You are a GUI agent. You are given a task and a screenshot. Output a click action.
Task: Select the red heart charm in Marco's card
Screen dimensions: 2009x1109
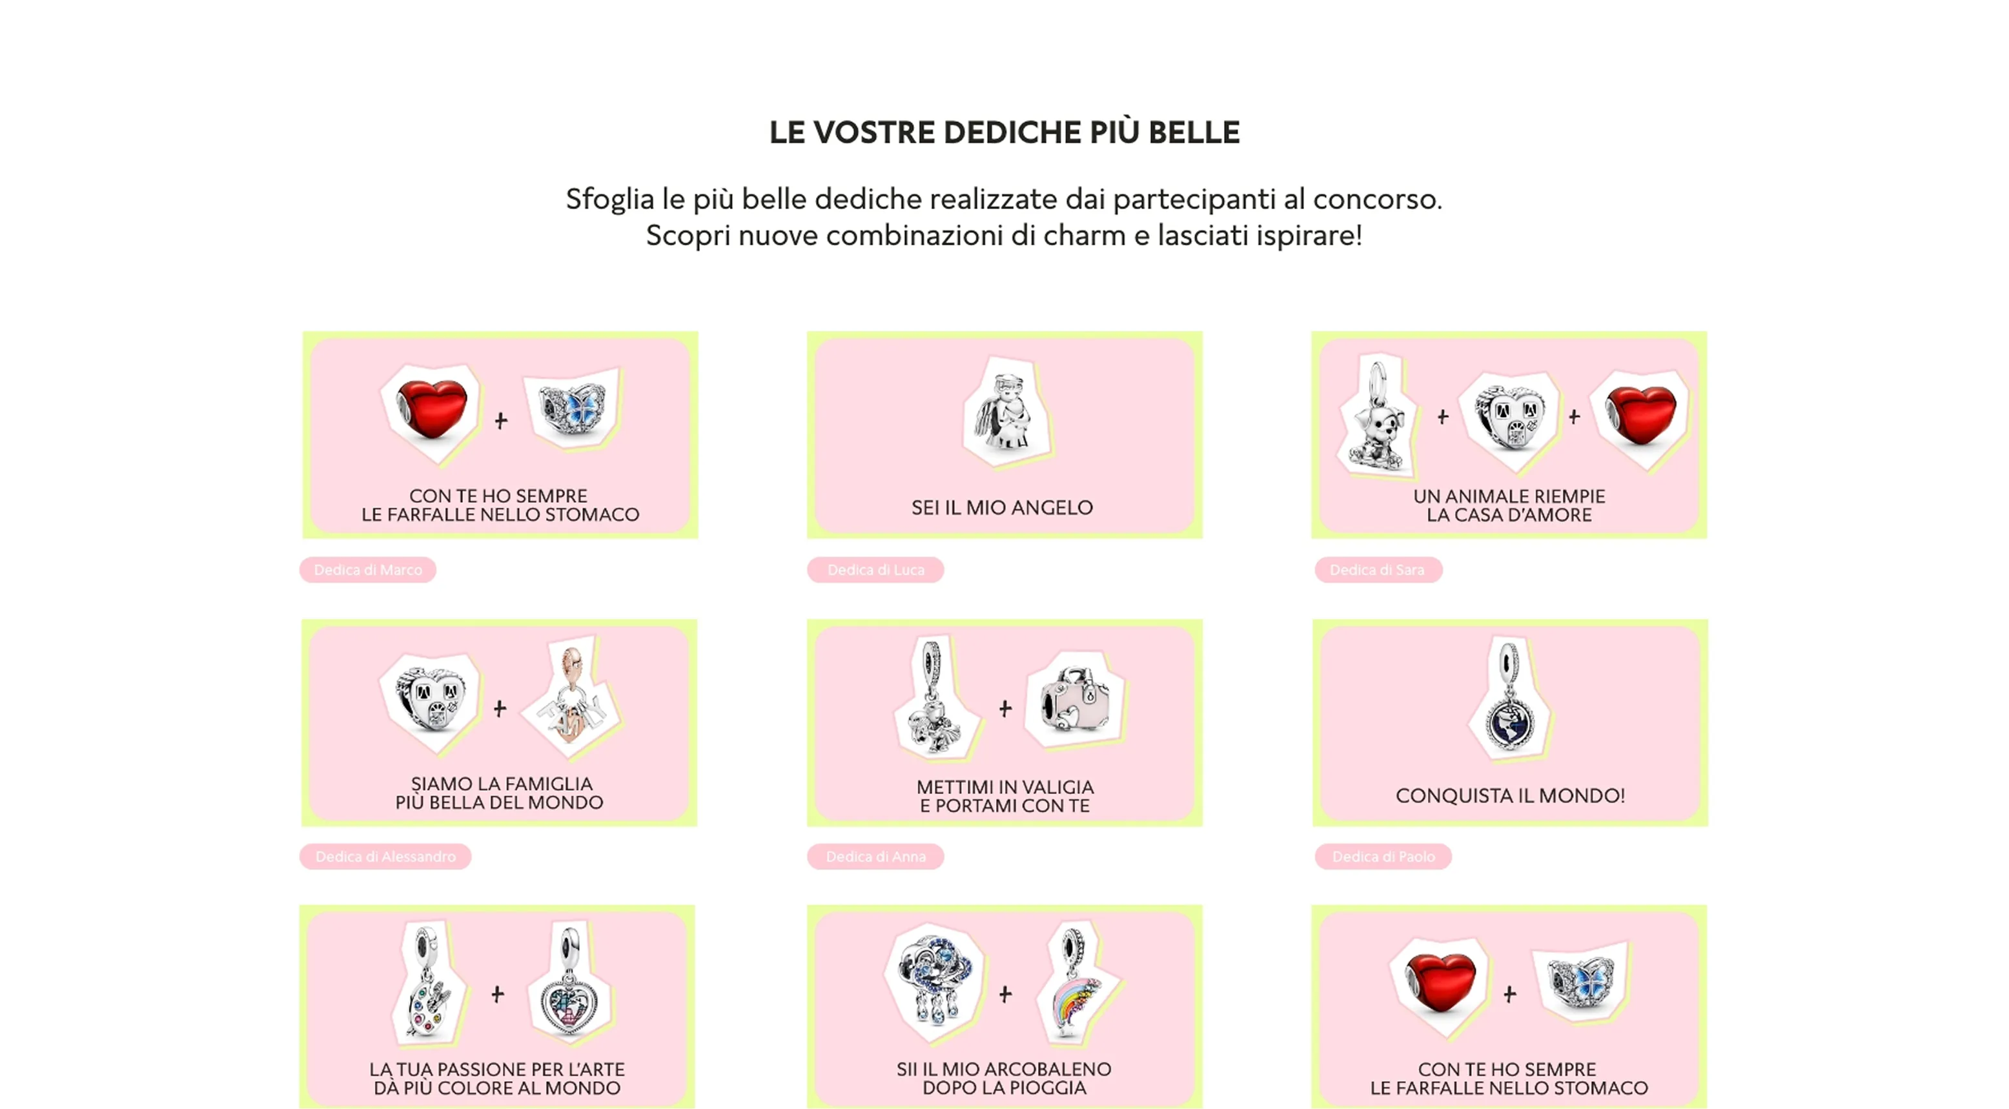(432, 413)
